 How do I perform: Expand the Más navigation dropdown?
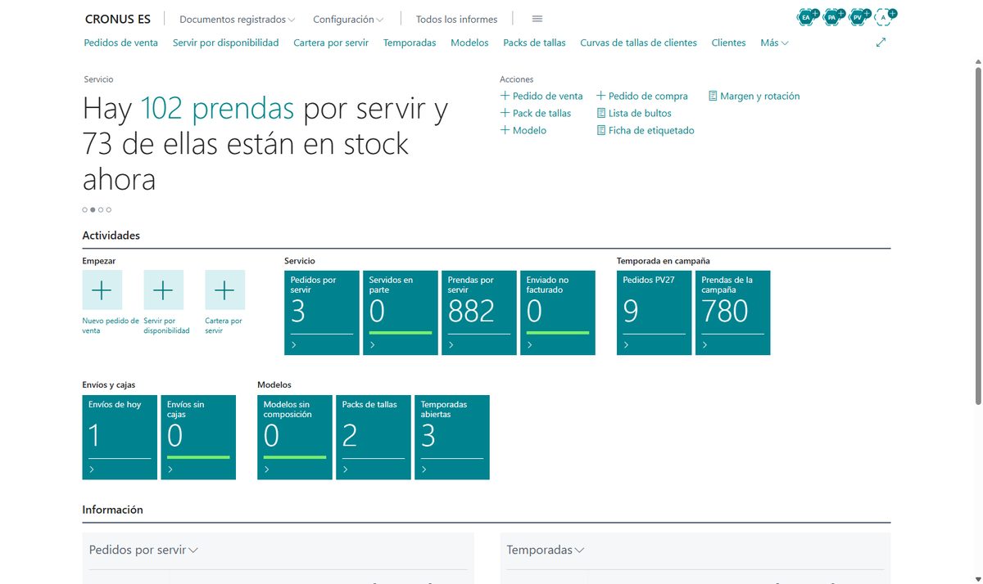click(774, 43)
